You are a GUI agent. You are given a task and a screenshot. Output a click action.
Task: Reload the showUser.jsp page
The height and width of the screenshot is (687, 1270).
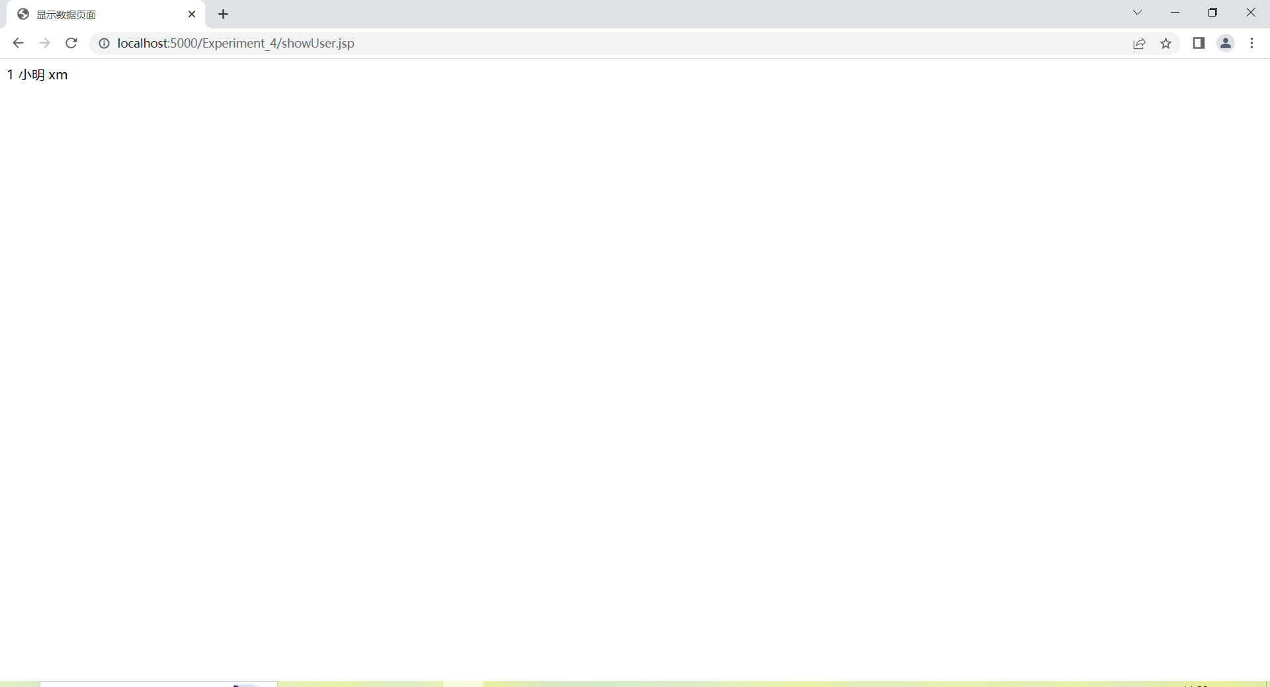point(71,43)
